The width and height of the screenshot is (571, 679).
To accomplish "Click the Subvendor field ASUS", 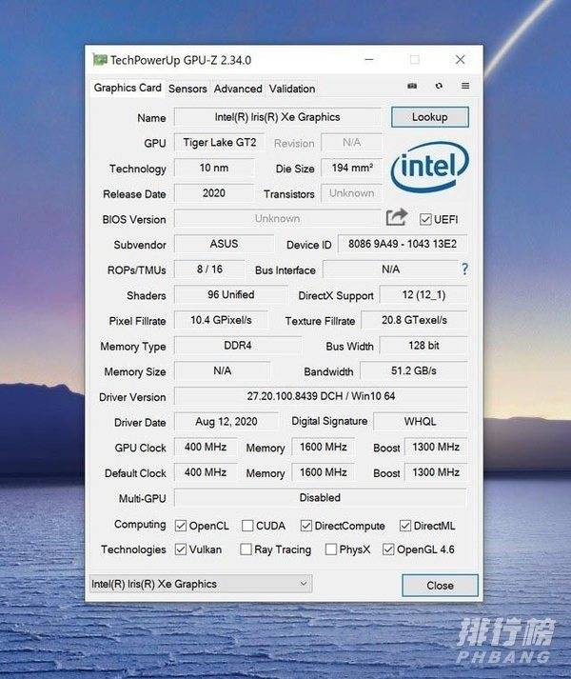I will pos(224,244).
